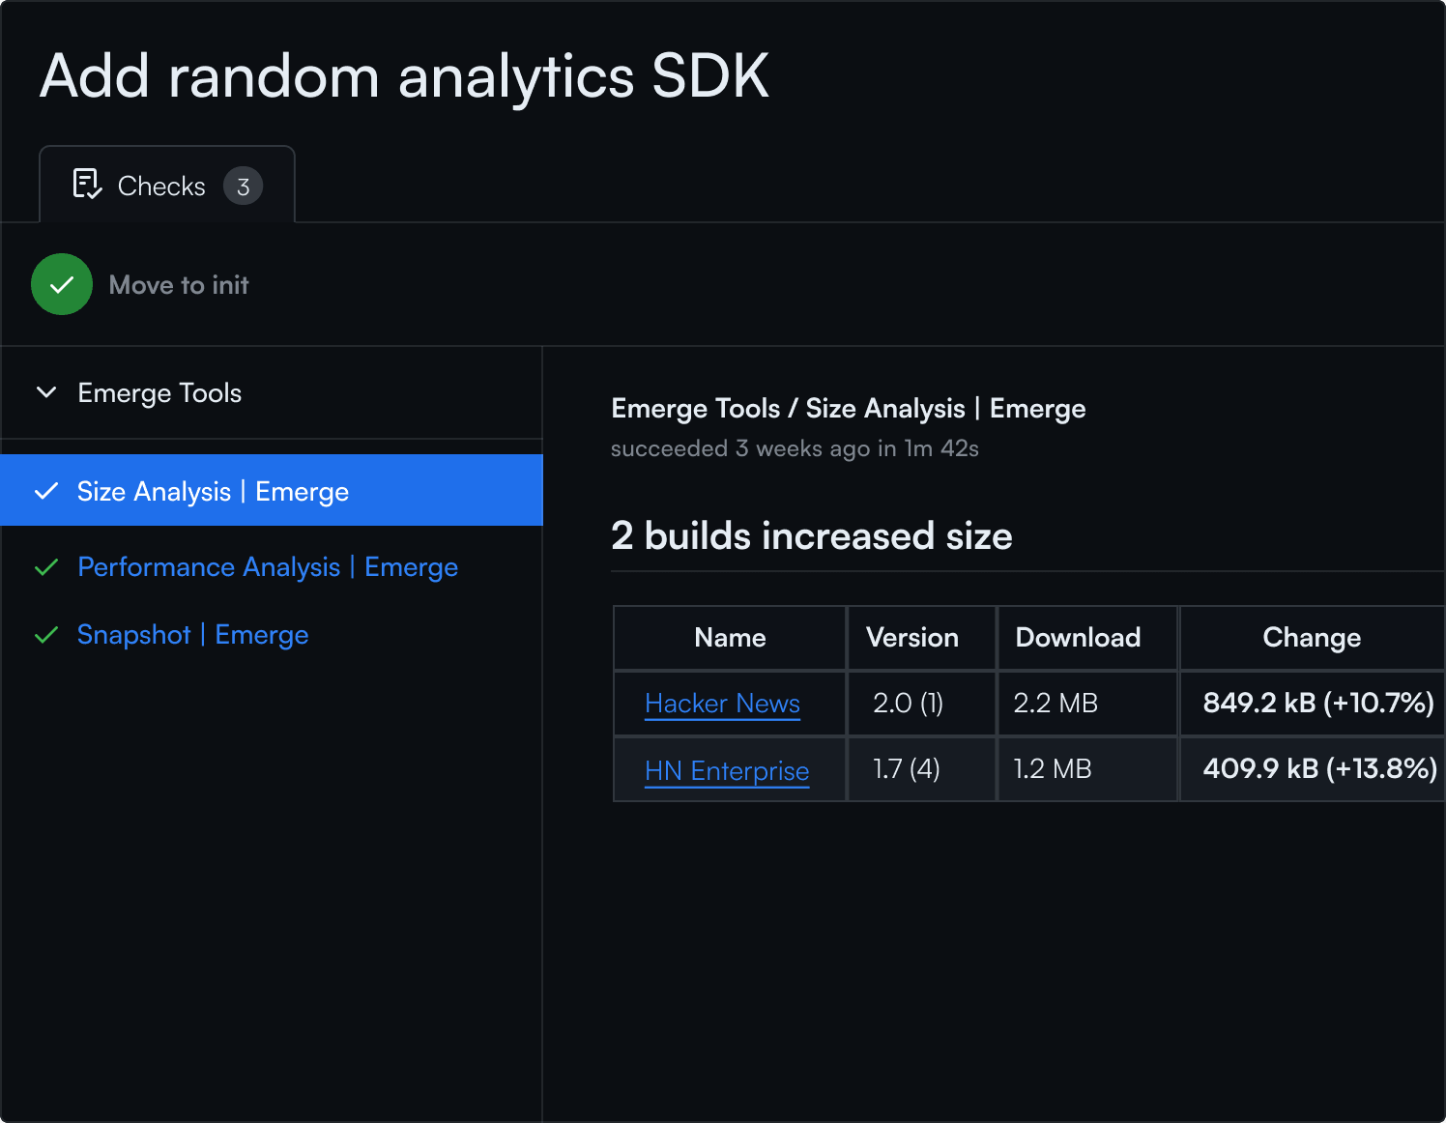The width and height of the screenshot is (1446, 1123).
Task: Click the Emerge Tools chevron arrow
Action: [46, 392]
